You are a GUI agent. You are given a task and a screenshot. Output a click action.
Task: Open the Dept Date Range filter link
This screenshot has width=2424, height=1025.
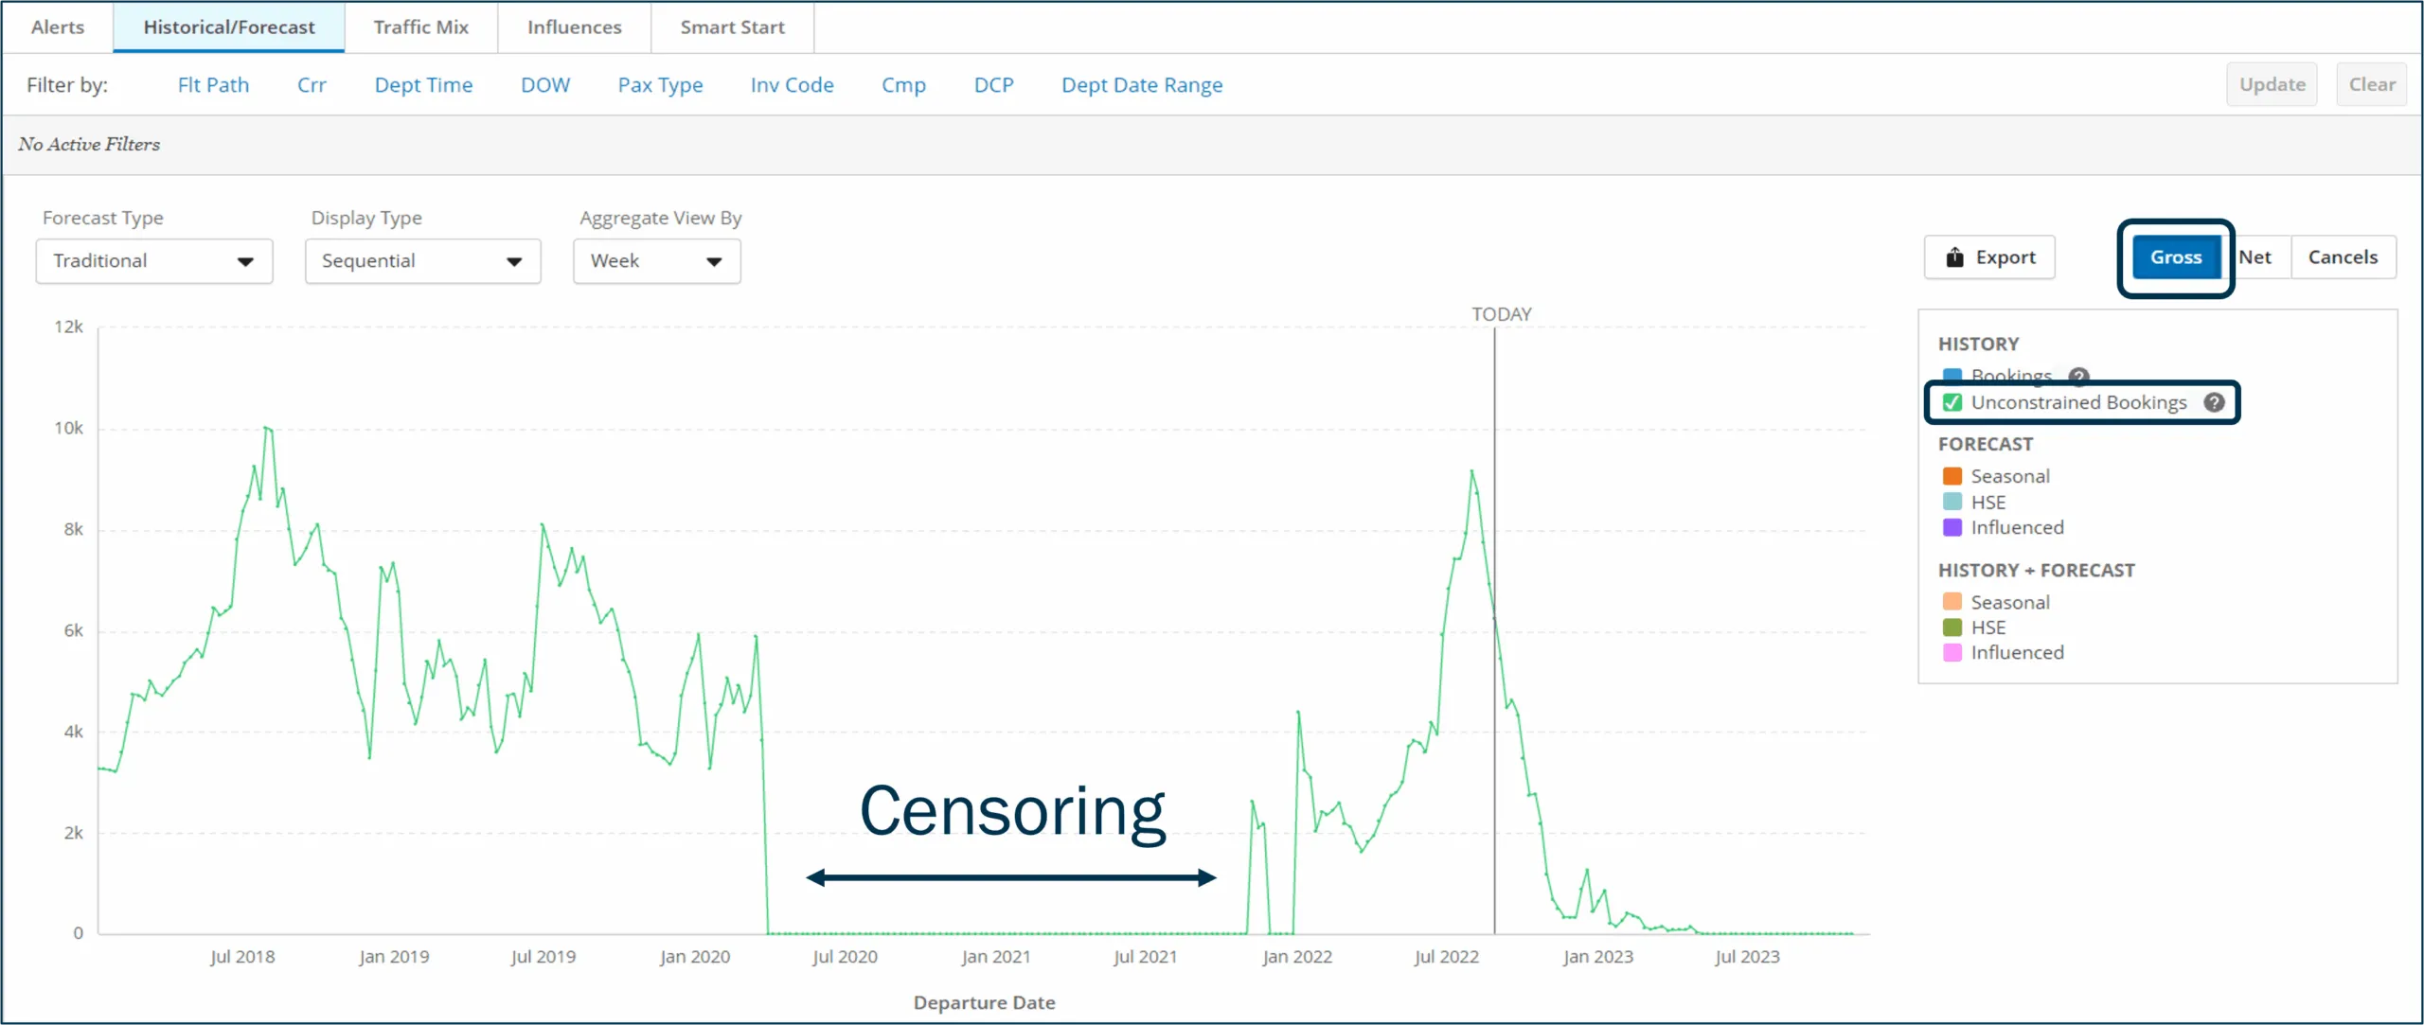1142,85
